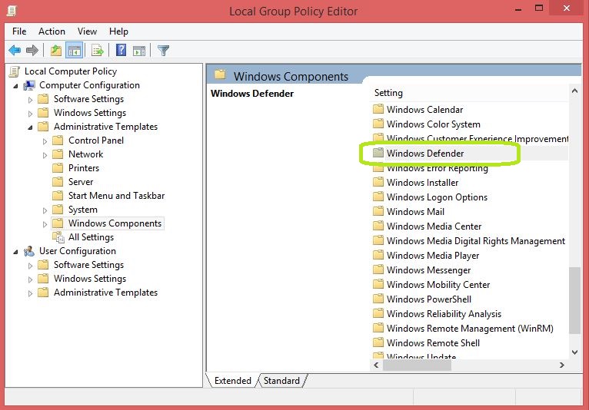This screenshot has height=410, width=589.
Task: Click the Server folder icon in the tree
Action: [58, 181]
